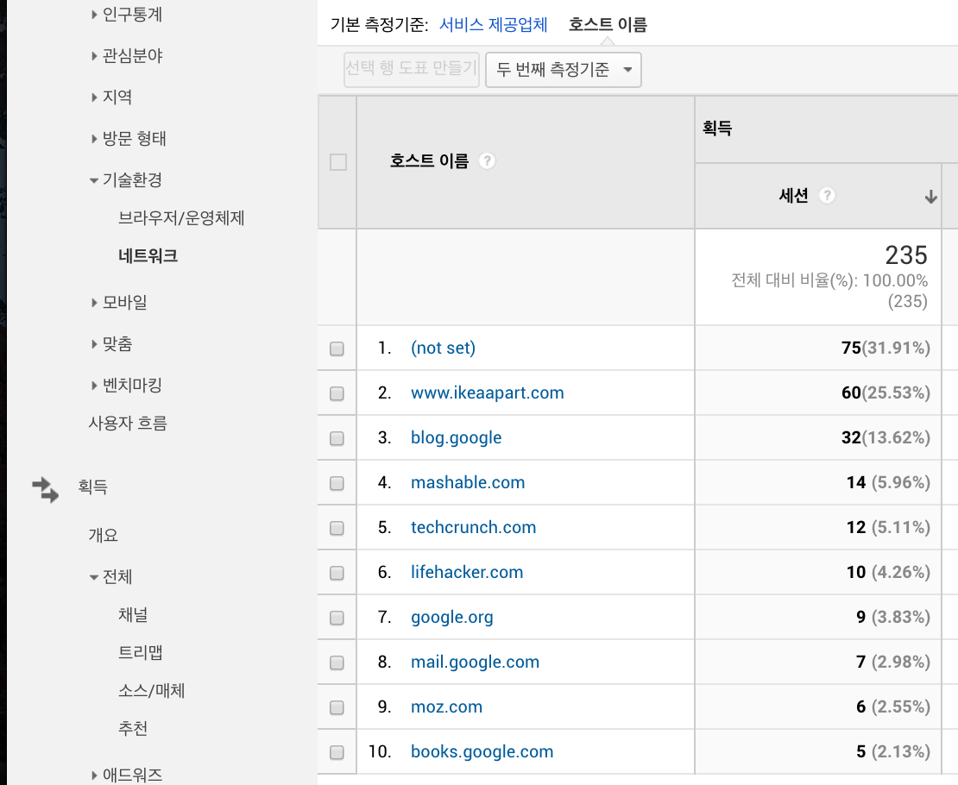
Task: Click the blog.google hostname link
Action: [x=456, y=438]
